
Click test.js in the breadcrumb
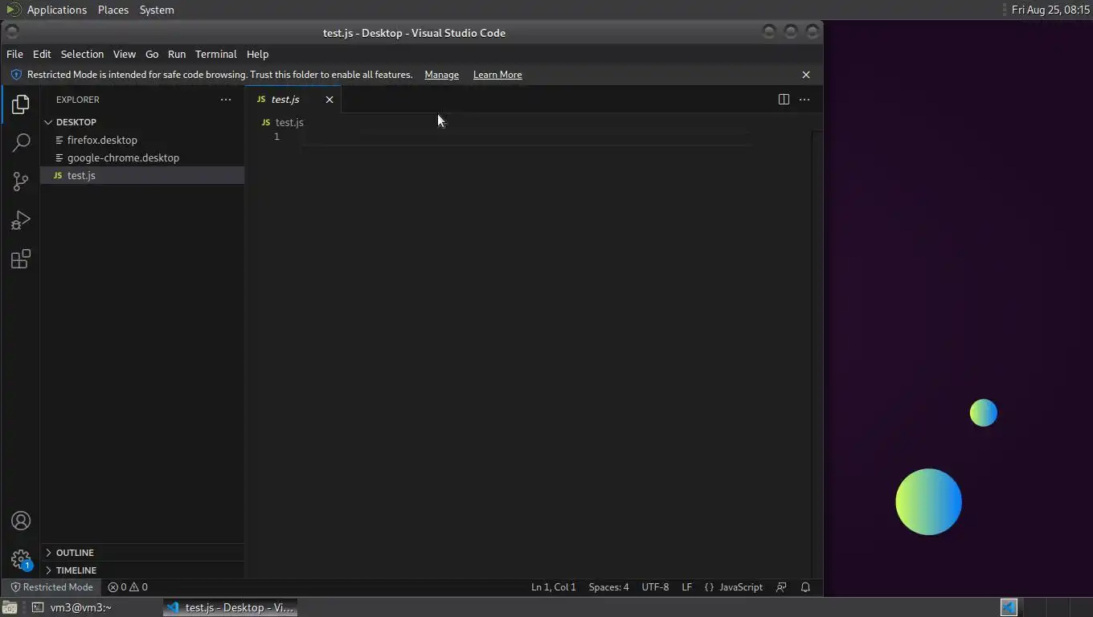(x=289, y=122)
